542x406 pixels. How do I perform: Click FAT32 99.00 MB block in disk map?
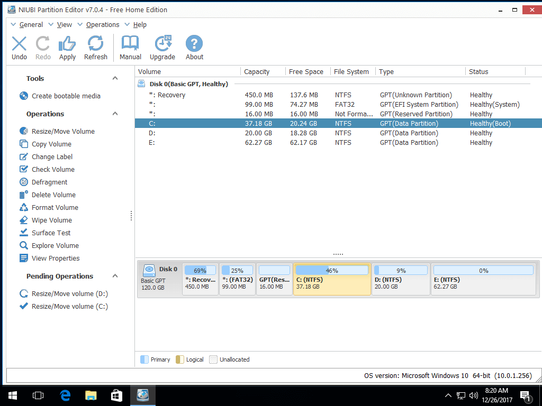[x=238, y=279]
